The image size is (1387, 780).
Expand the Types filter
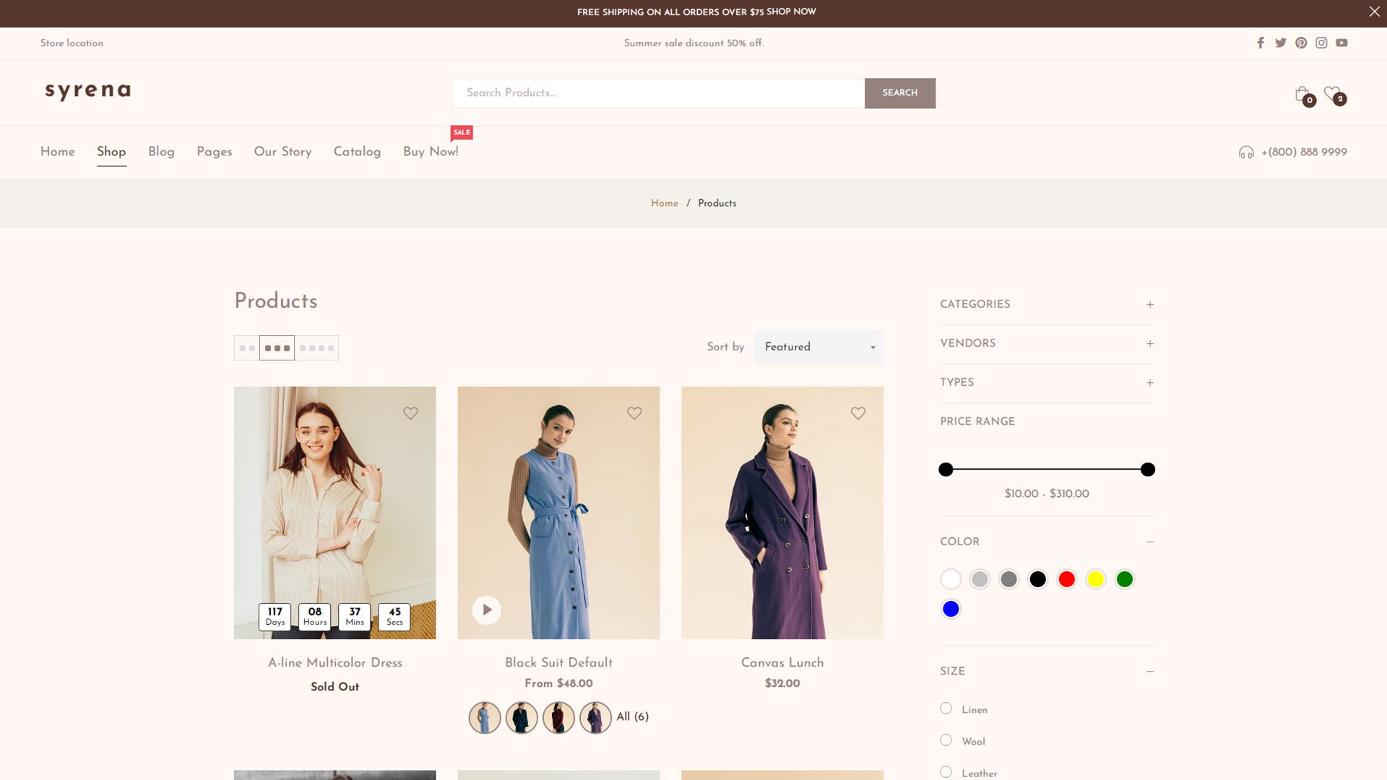[x=1150, y=383]
